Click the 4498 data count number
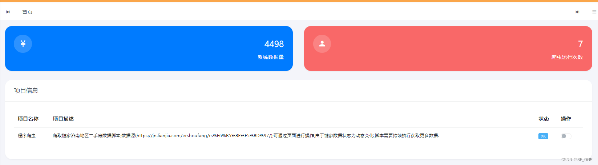The height and width of the screenshot is (165, 598). 274,44
